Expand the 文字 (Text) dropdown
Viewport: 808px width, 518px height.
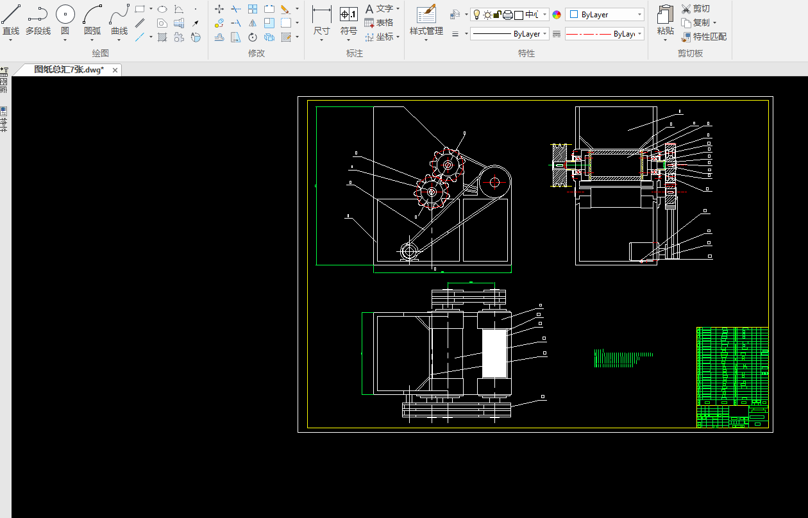(398, 9)
